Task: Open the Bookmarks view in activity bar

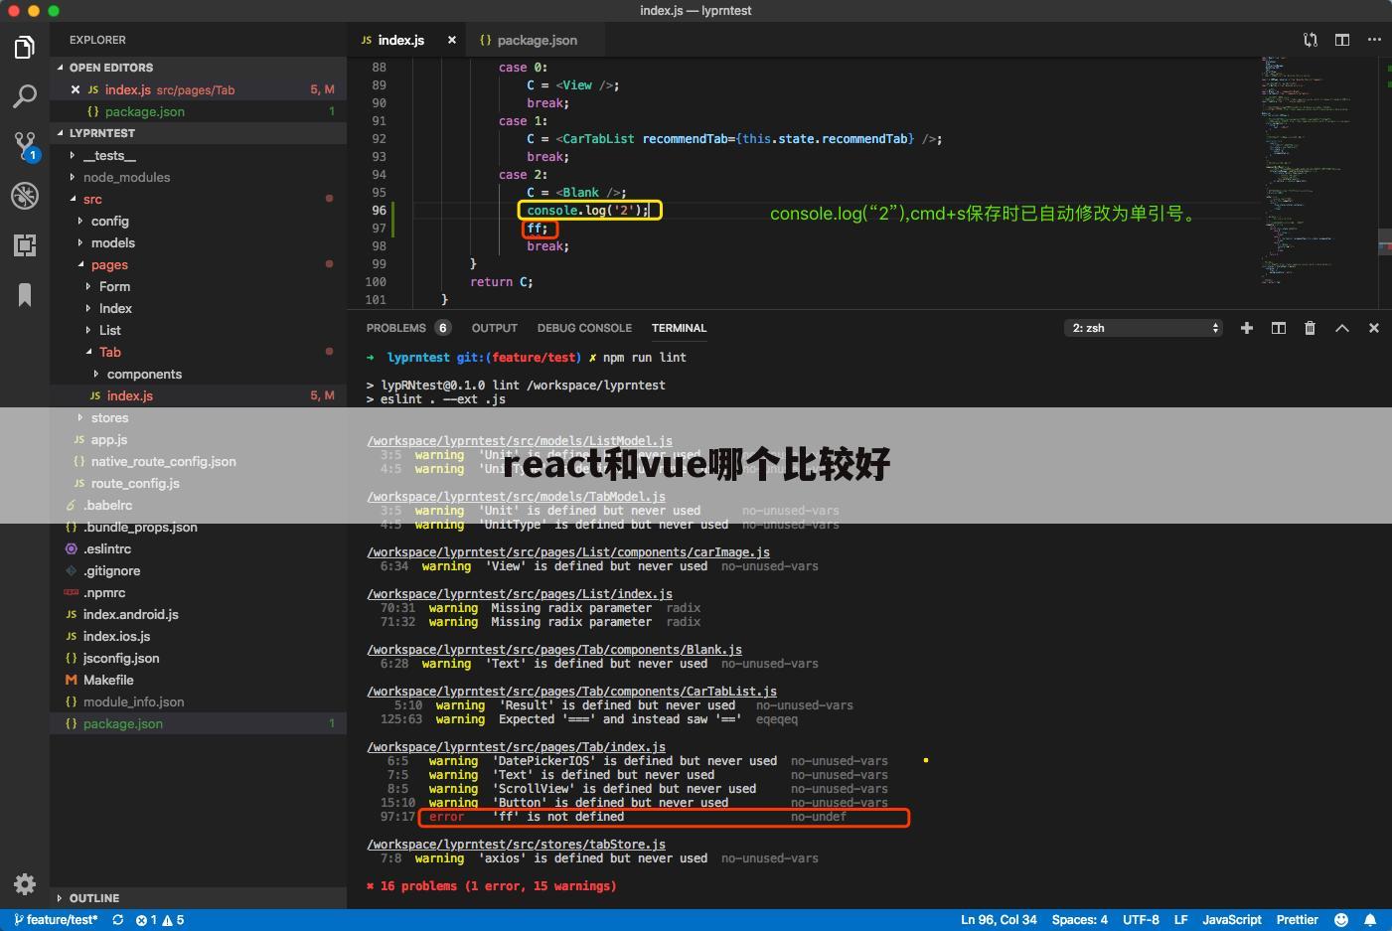Action: [x=25, y=294]
